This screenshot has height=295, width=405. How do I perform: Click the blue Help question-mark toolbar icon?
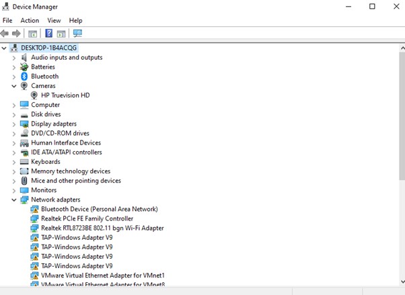(49, 34)
